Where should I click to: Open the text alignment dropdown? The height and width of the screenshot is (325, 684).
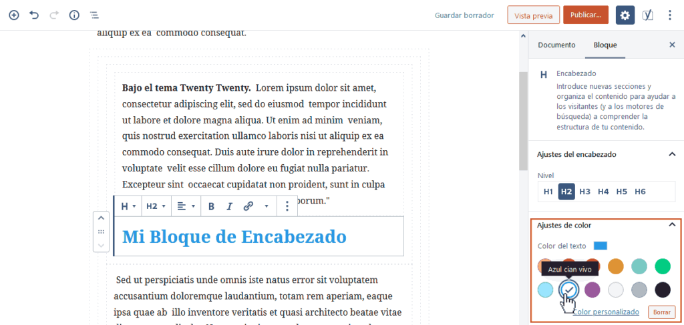click(186, 206)
